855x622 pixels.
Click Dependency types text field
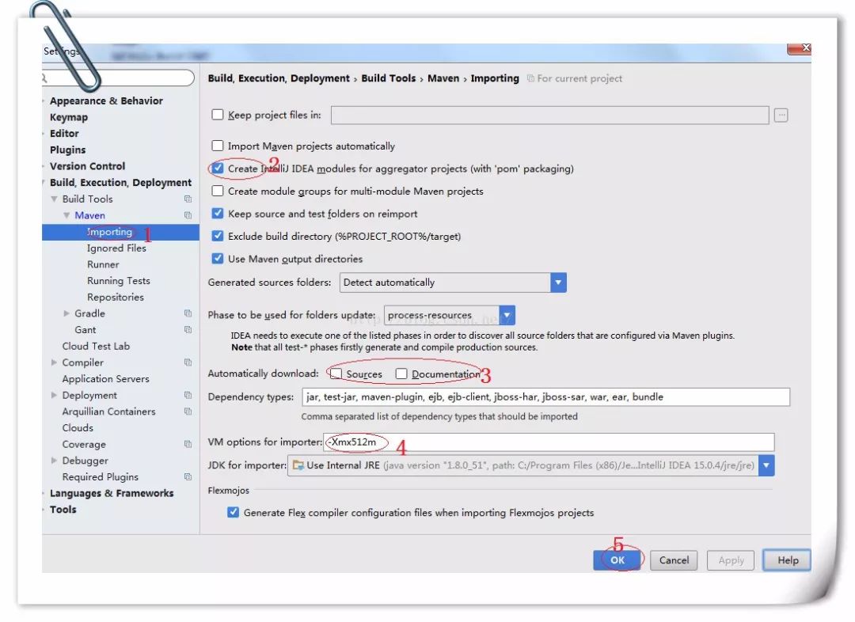[545, 396]
